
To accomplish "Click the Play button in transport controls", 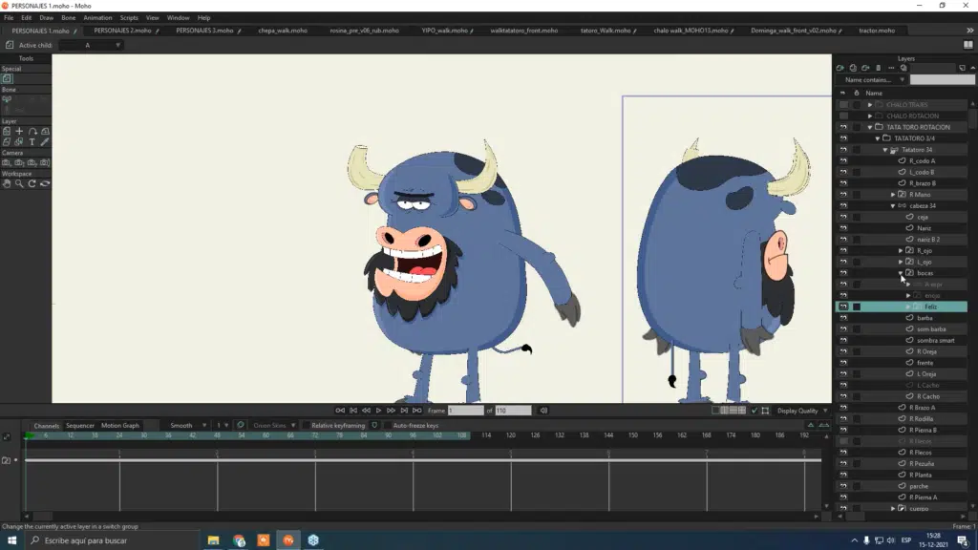I will (x=378, y=411).
